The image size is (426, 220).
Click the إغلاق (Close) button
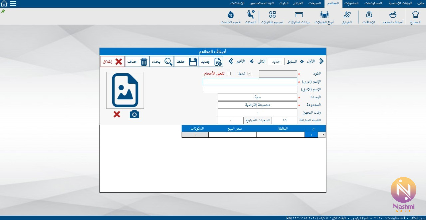(112, 62)
